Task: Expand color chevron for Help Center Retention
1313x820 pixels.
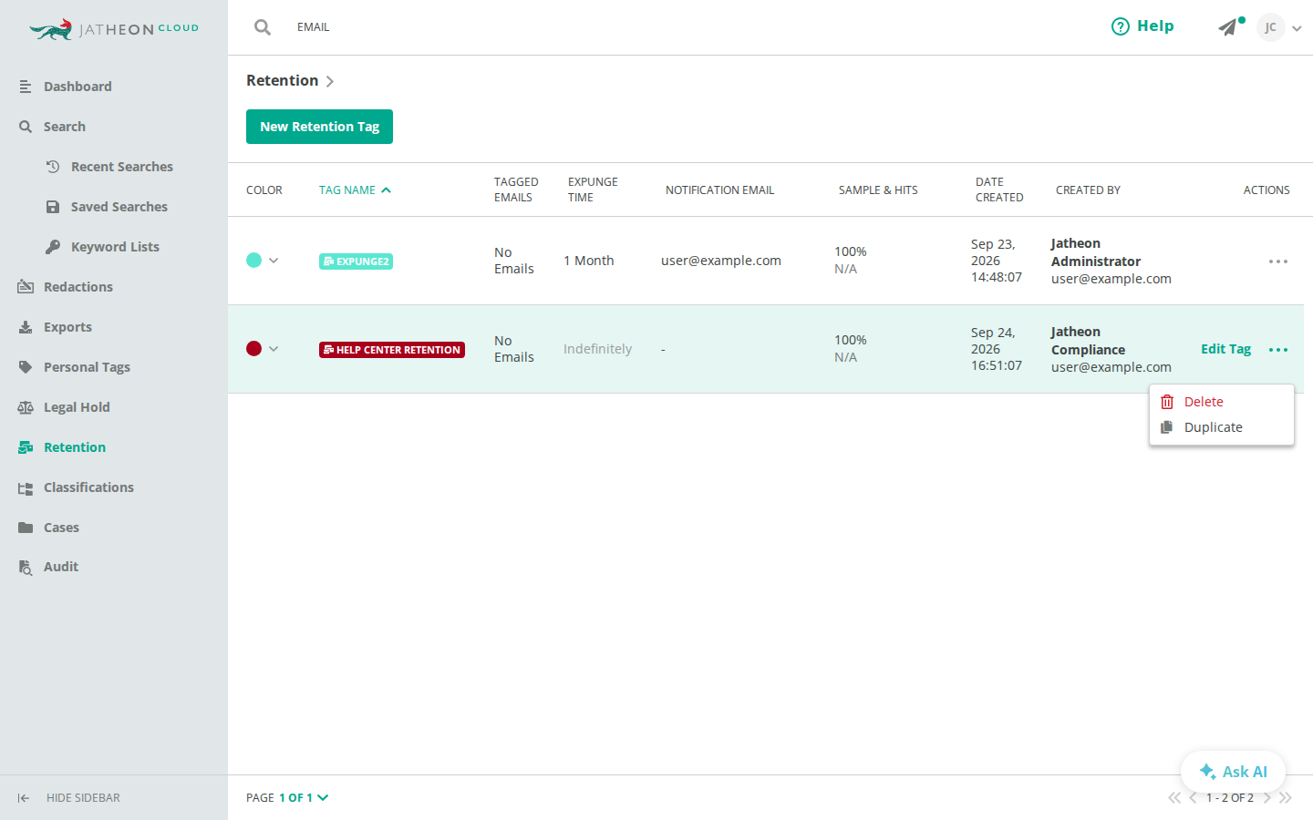Action: pos(274,349)
